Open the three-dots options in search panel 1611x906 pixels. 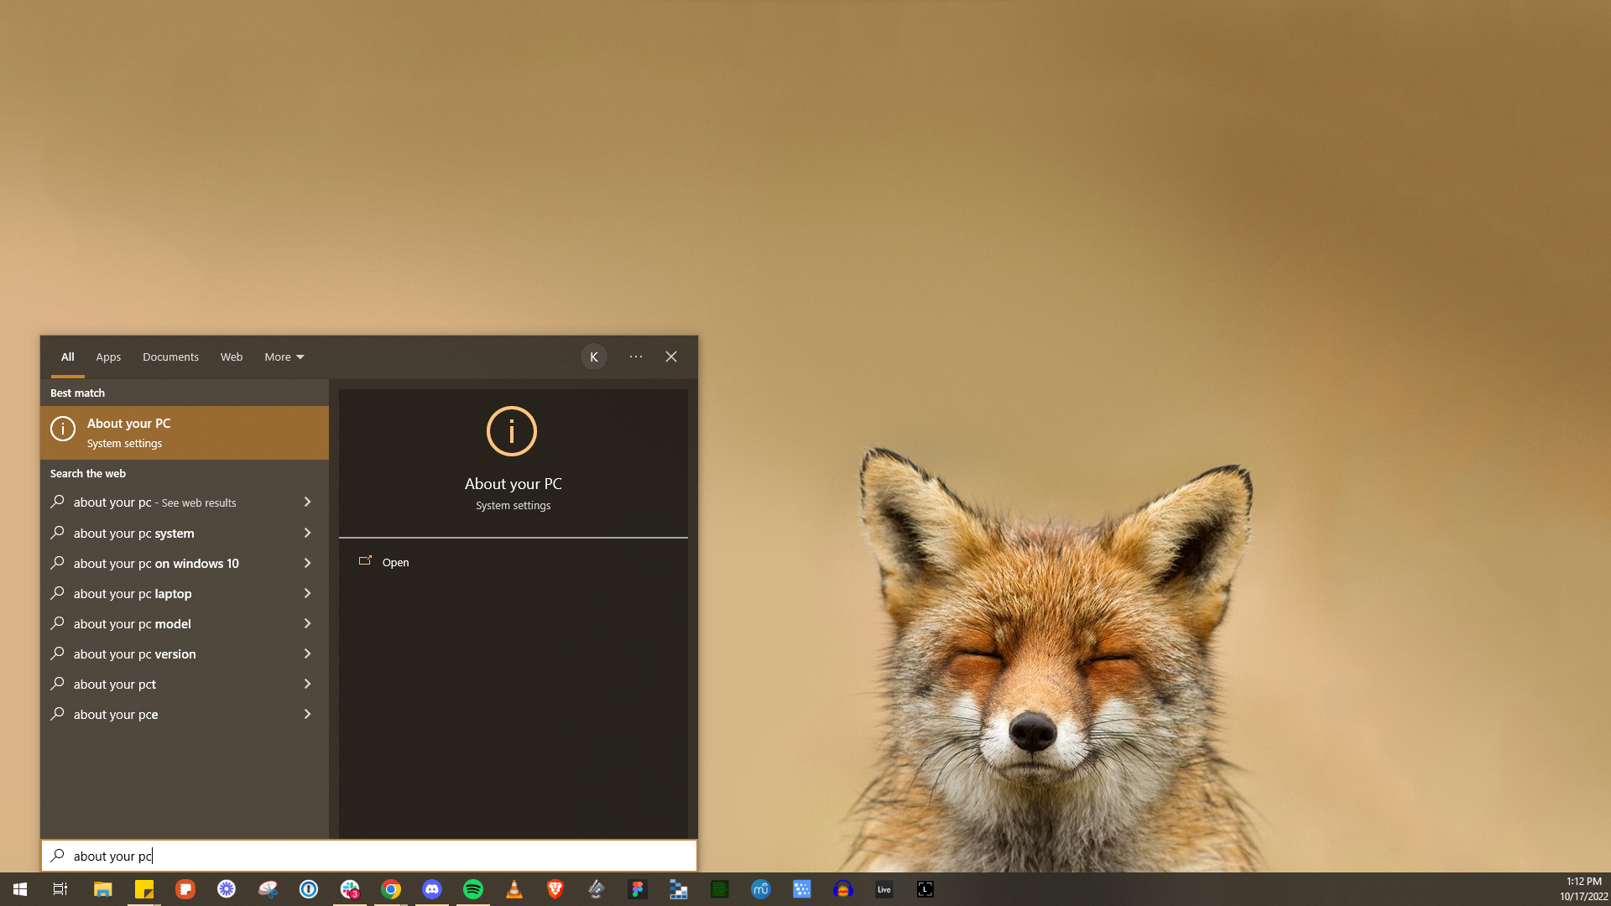tap(636, 357)
